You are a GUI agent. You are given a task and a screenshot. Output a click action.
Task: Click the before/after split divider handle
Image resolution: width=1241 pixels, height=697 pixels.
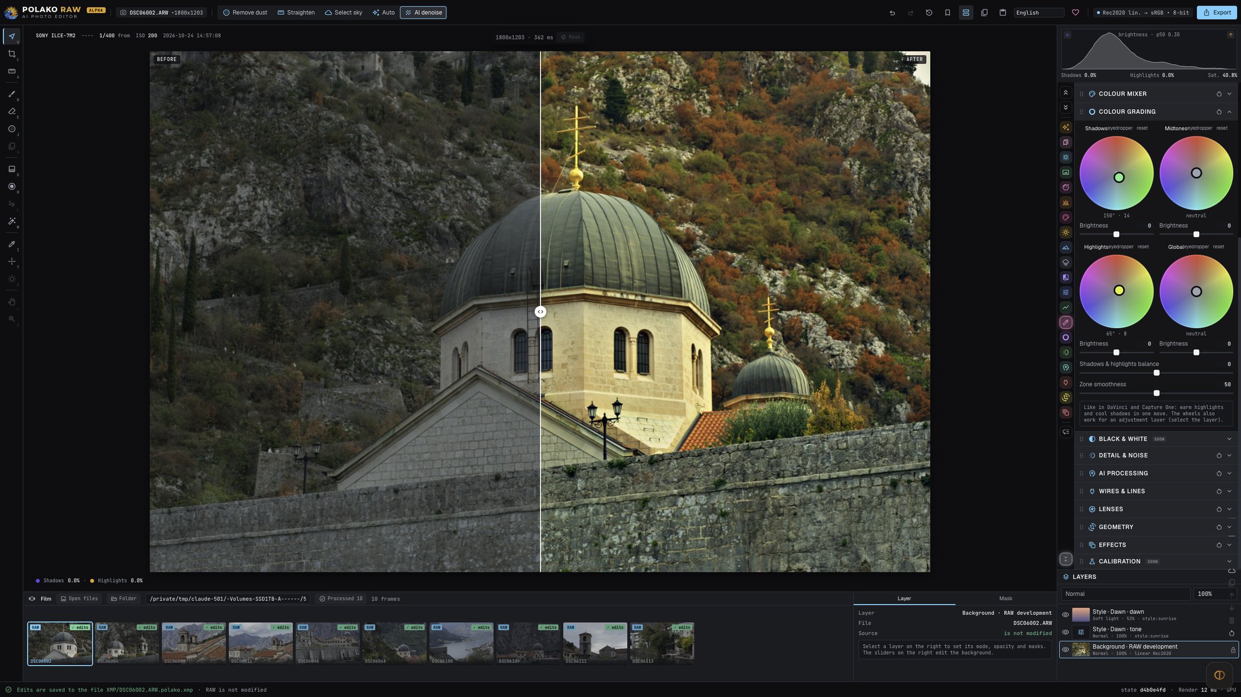coord(540,312)
